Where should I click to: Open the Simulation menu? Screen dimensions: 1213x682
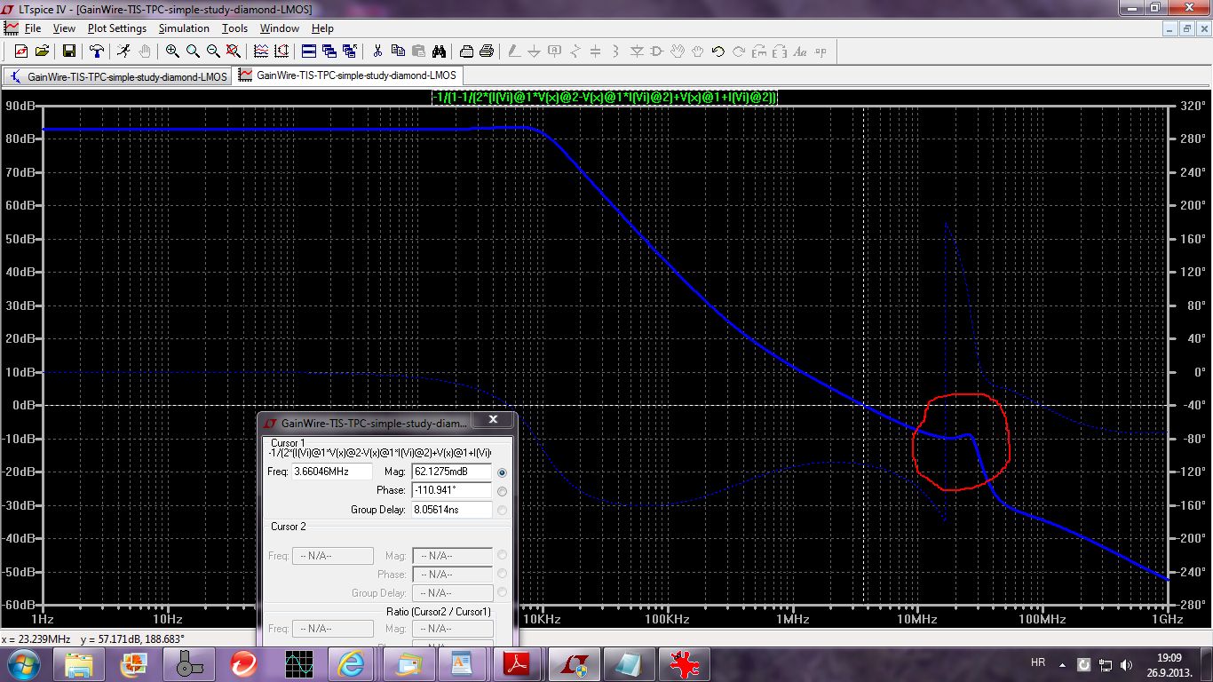[184, 28]
